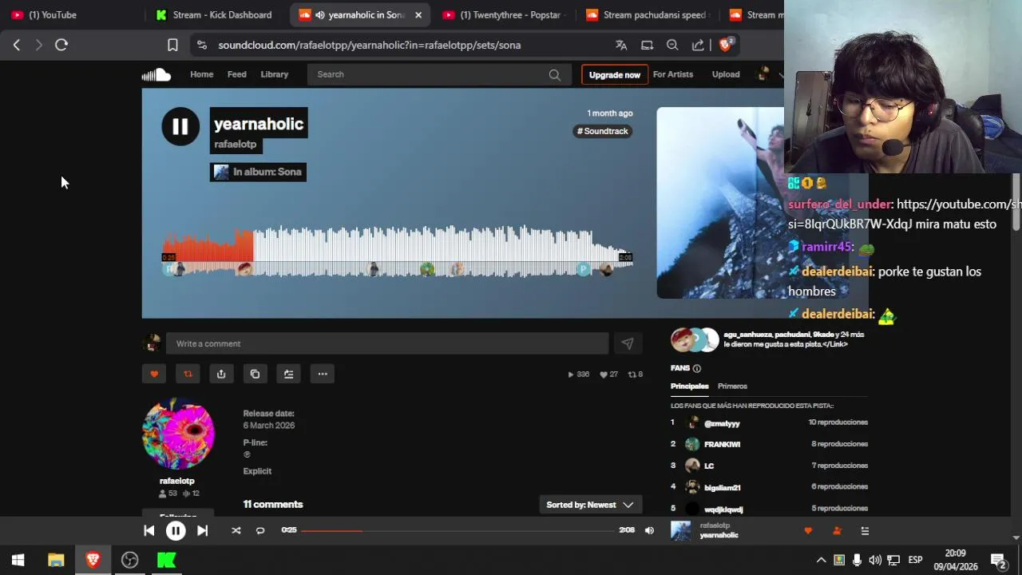Pause the track with the large header button
Viewport: 1022px width, 575px height.
point(180,126)
